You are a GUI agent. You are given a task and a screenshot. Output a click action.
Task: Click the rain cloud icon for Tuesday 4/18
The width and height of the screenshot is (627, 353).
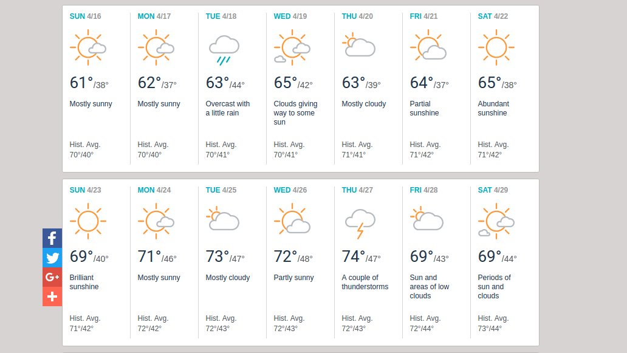[x=224, y=49]
